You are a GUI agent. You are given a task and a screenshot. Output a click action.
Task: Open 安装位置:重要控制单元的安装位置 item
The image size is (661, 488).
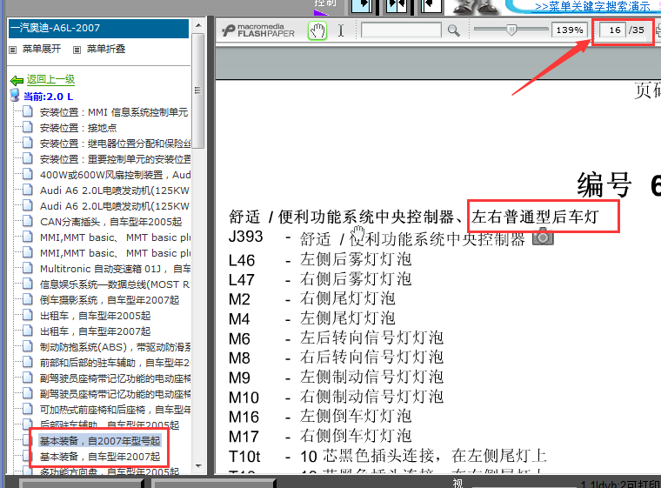click(115, 159)
